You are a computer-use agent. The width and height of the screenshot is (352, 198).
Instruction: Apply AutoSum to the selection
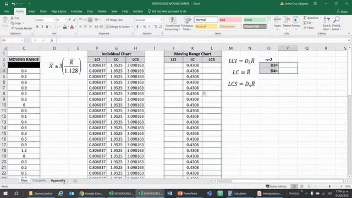311,18
